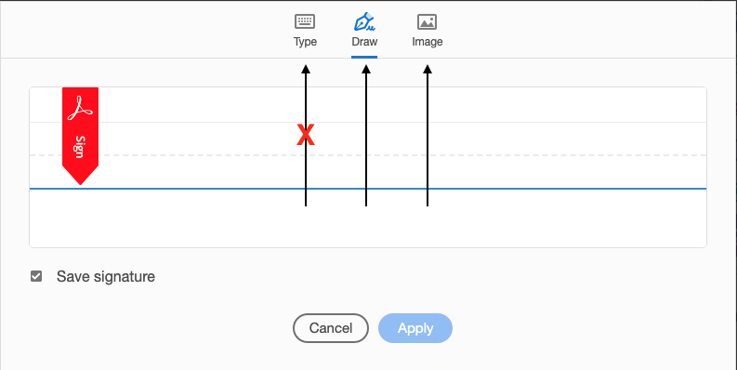The image size is (737, 370).
Task: Click the red X mark
Action: (x=306, y=136)
